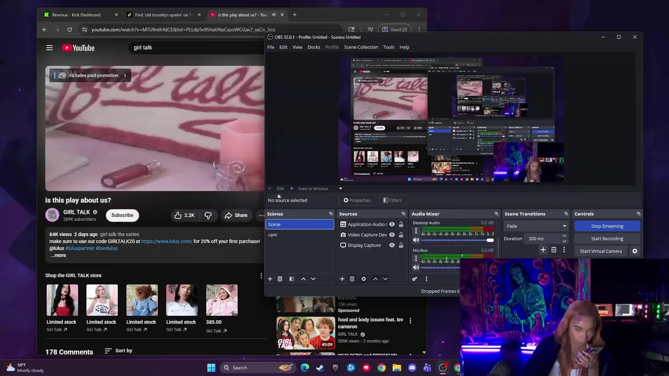Move source up with Sources panel up arrow

pyautogui.click(x=375, y=279)
